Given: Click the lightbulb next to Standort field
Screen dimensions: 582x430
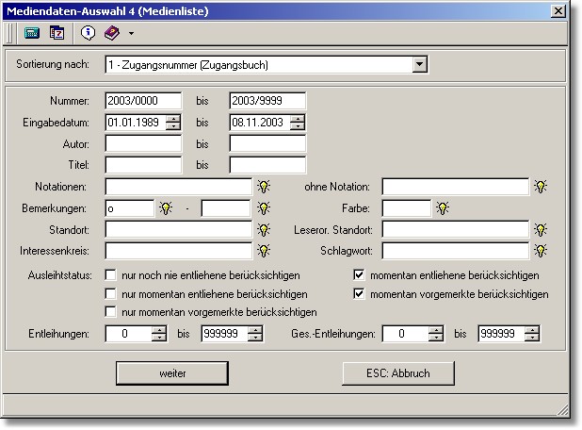Looking at the screenshot, I should tap(264, 229).
